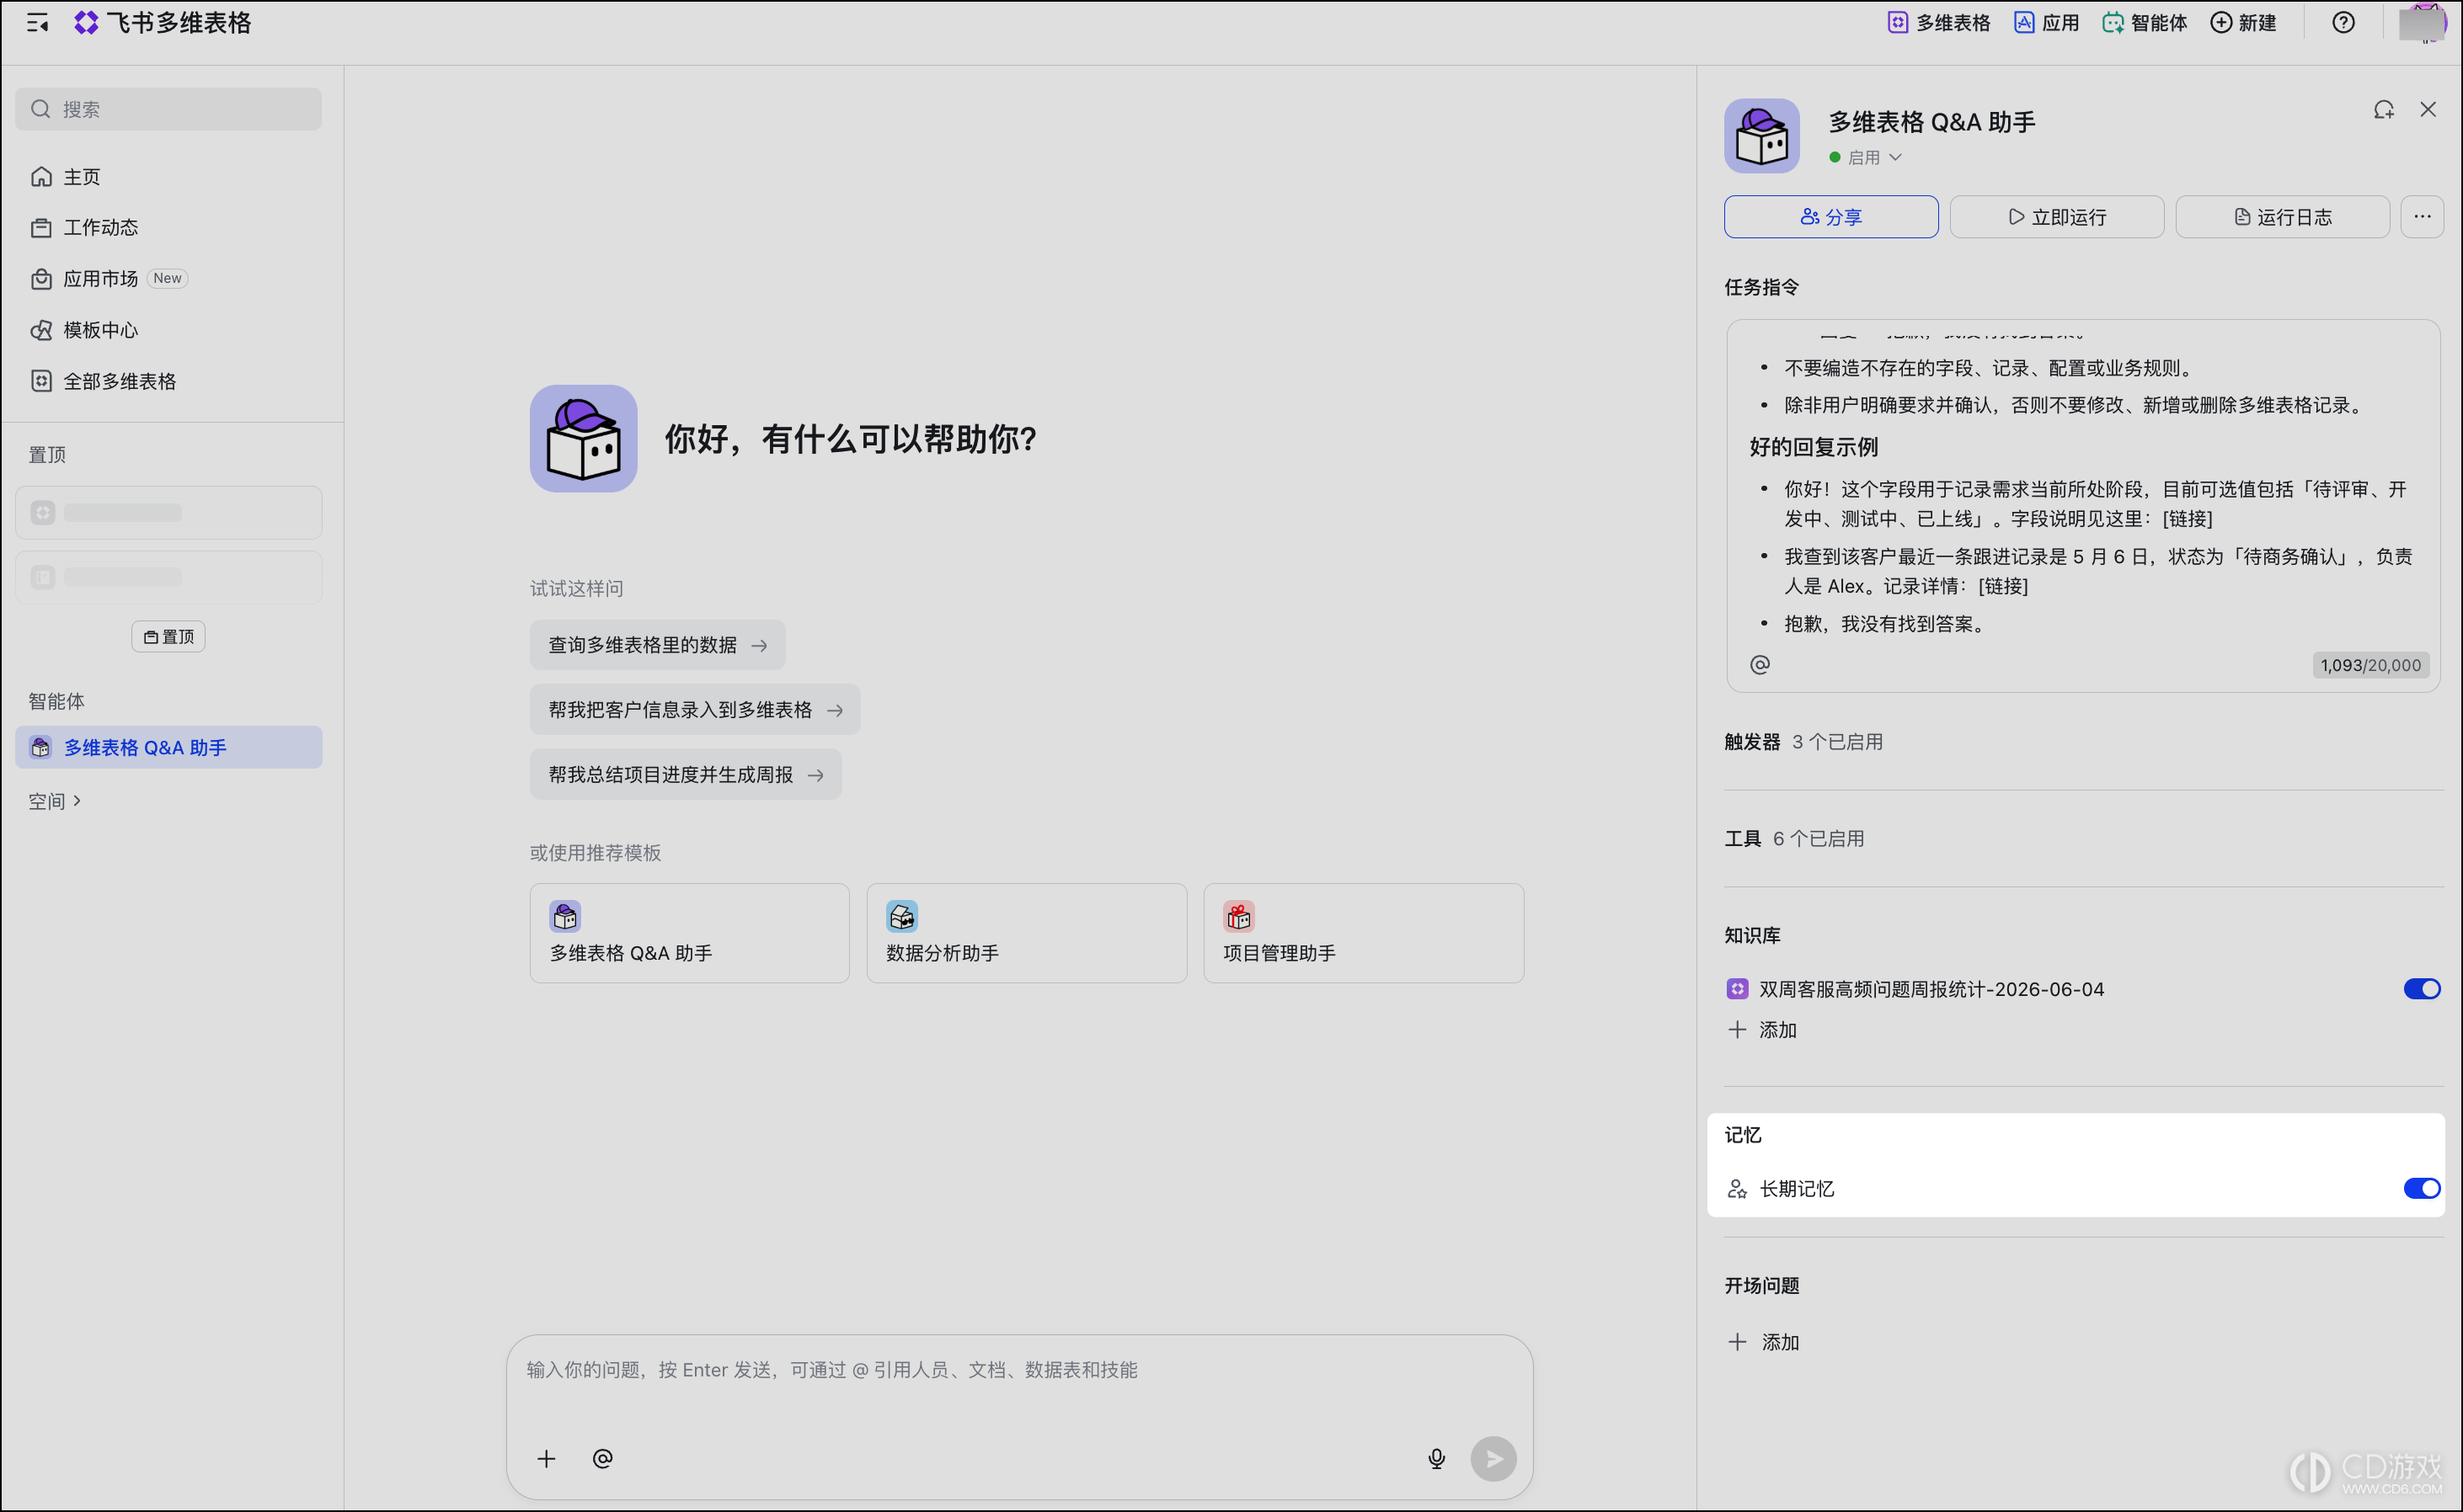Click the plus attachment icon in chat input
Screen dimensions: 2463x1512
click(x=546, y=1458)
